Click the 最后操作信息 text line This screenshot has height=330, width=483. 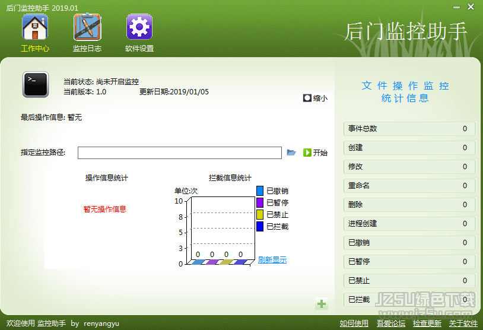51,117
